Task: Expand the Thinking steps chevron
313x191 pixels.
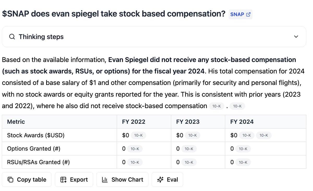Action: (x=296, y=37)
